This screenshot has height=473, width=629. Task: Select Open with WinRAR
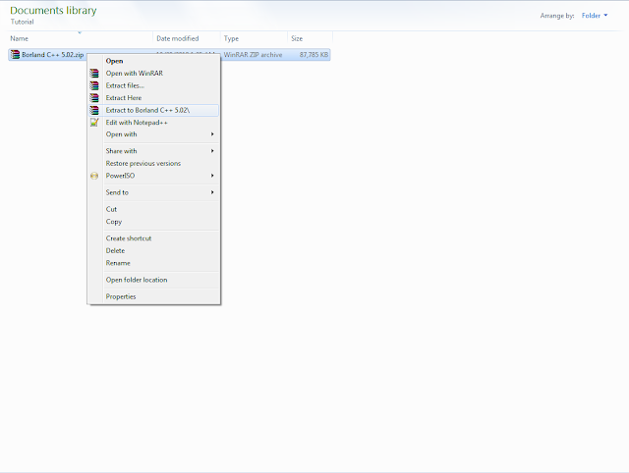153,74
